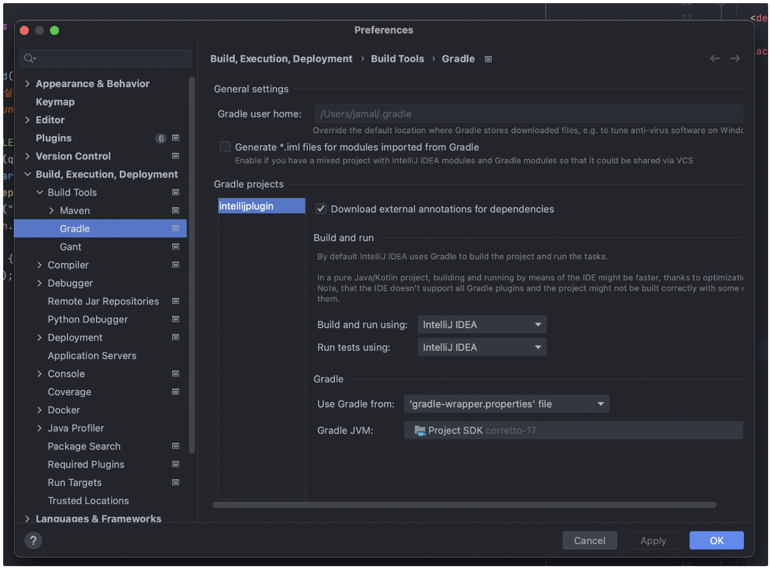The height and width of the screenshot is (568, 770).
Task: Click the Apply button
Action: pyautogui.click(x=653, y=541)
